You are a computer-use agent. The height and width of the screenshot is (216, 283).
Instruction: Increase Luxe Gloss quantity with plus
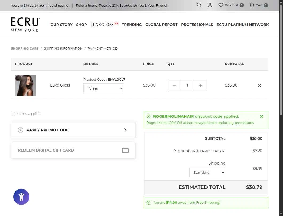coord(200,85)
